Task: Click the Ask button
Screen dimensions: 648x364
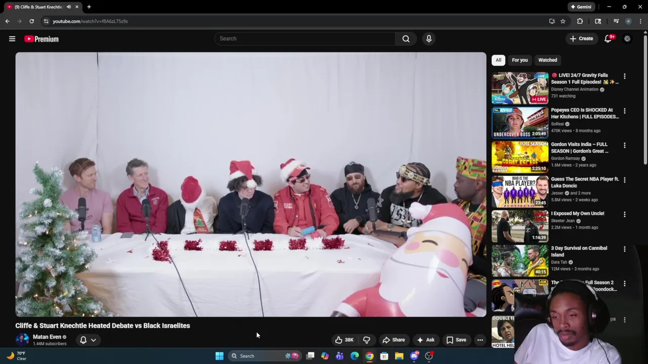Action: tap(425, 340)
